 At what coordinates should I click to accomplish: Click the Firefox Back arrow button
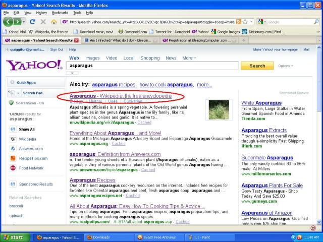(8, 22)
